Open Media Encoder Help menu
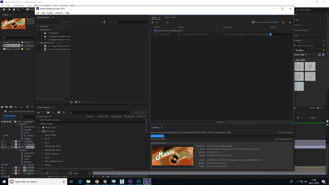Screen dimensions: 329x185 click(x=67, y=13)
